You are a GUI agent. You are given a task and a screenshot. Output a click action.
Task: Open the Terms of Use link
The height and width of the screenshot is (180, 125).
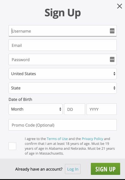point(57,139)
